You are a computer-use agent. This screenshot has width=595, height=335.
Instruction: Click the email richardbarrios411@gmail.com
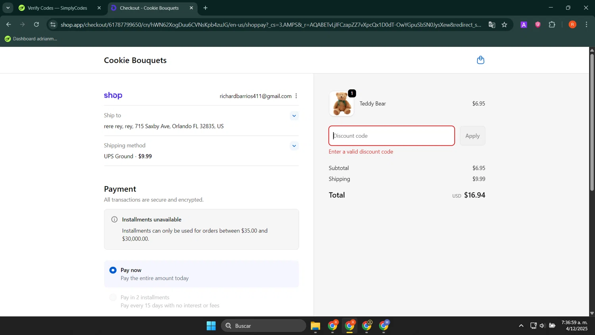(255, 96)
